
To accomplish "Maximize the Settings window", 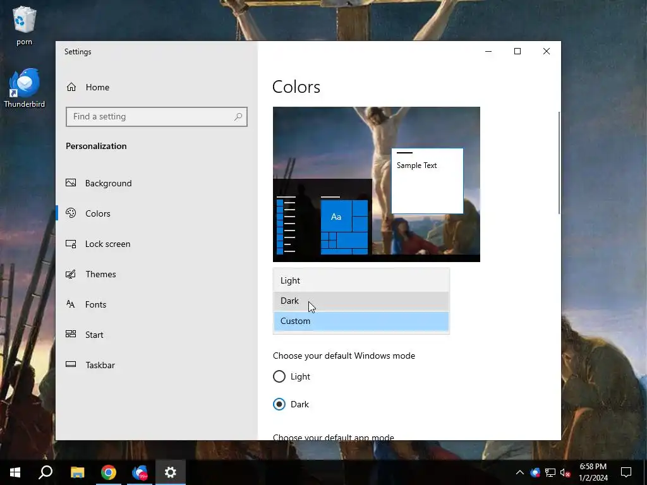I will (517, 52).
